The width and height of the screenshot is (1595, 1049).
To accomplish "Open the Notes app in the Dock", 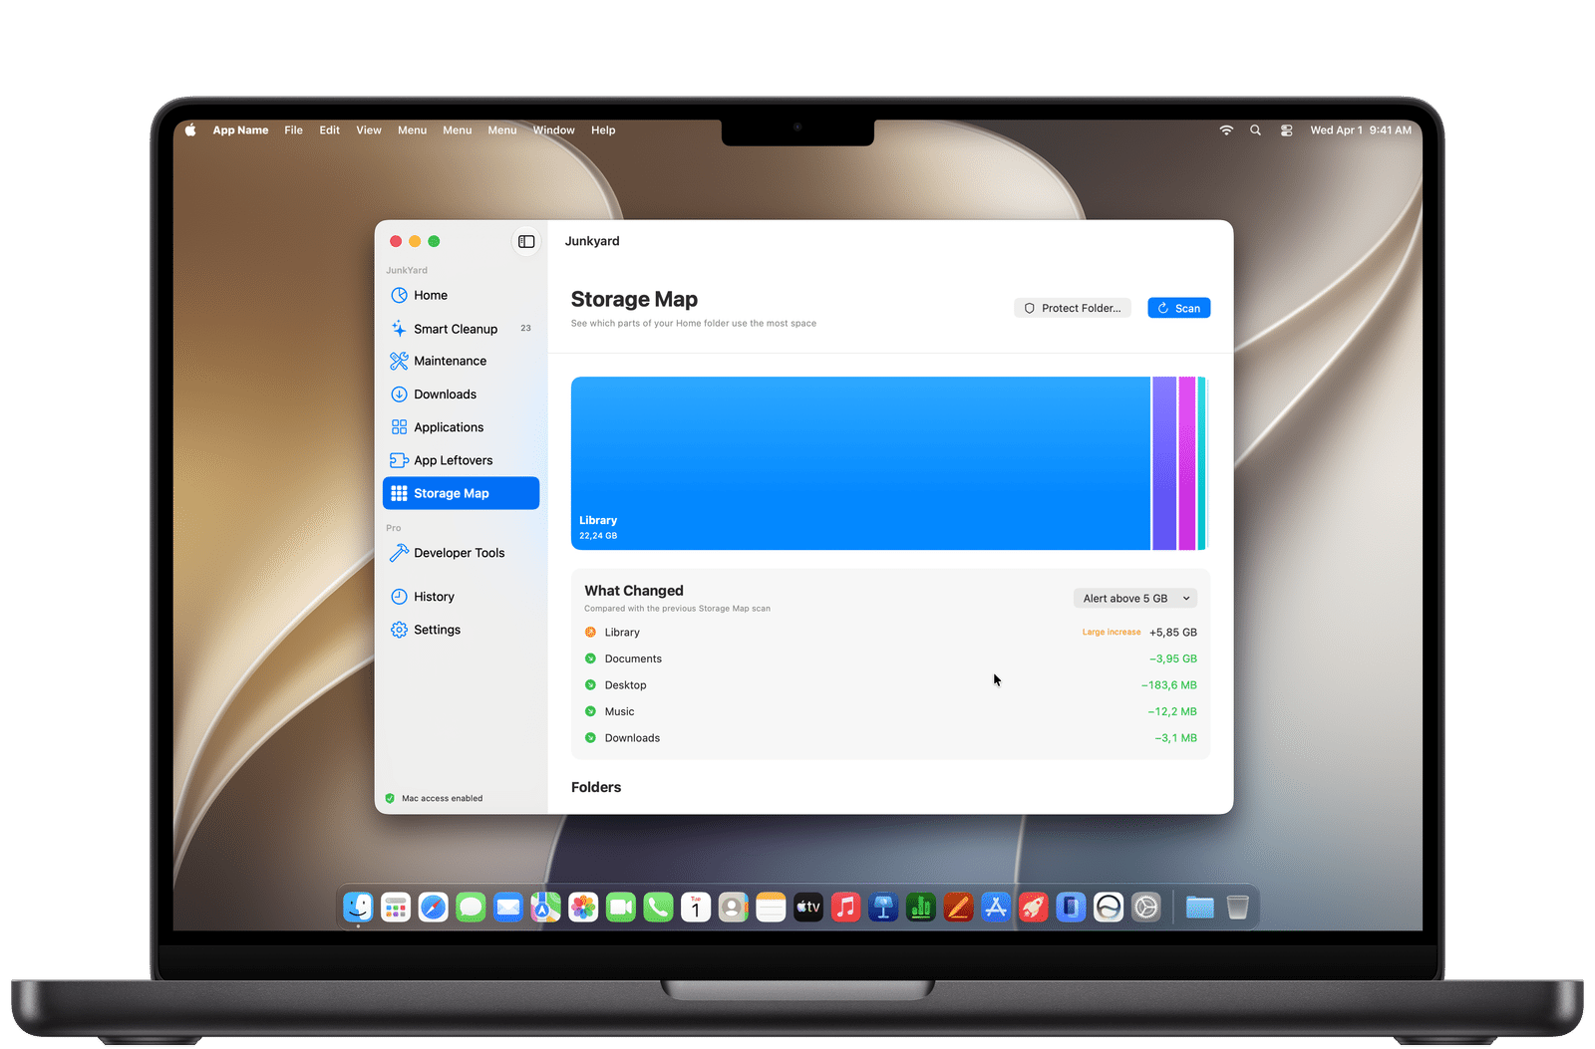I will (x=771, y=907).
